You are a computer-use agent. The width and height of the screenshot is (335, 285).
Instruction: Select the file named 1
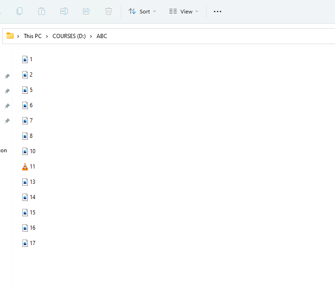pyautogui.click(x=31, y=59)
